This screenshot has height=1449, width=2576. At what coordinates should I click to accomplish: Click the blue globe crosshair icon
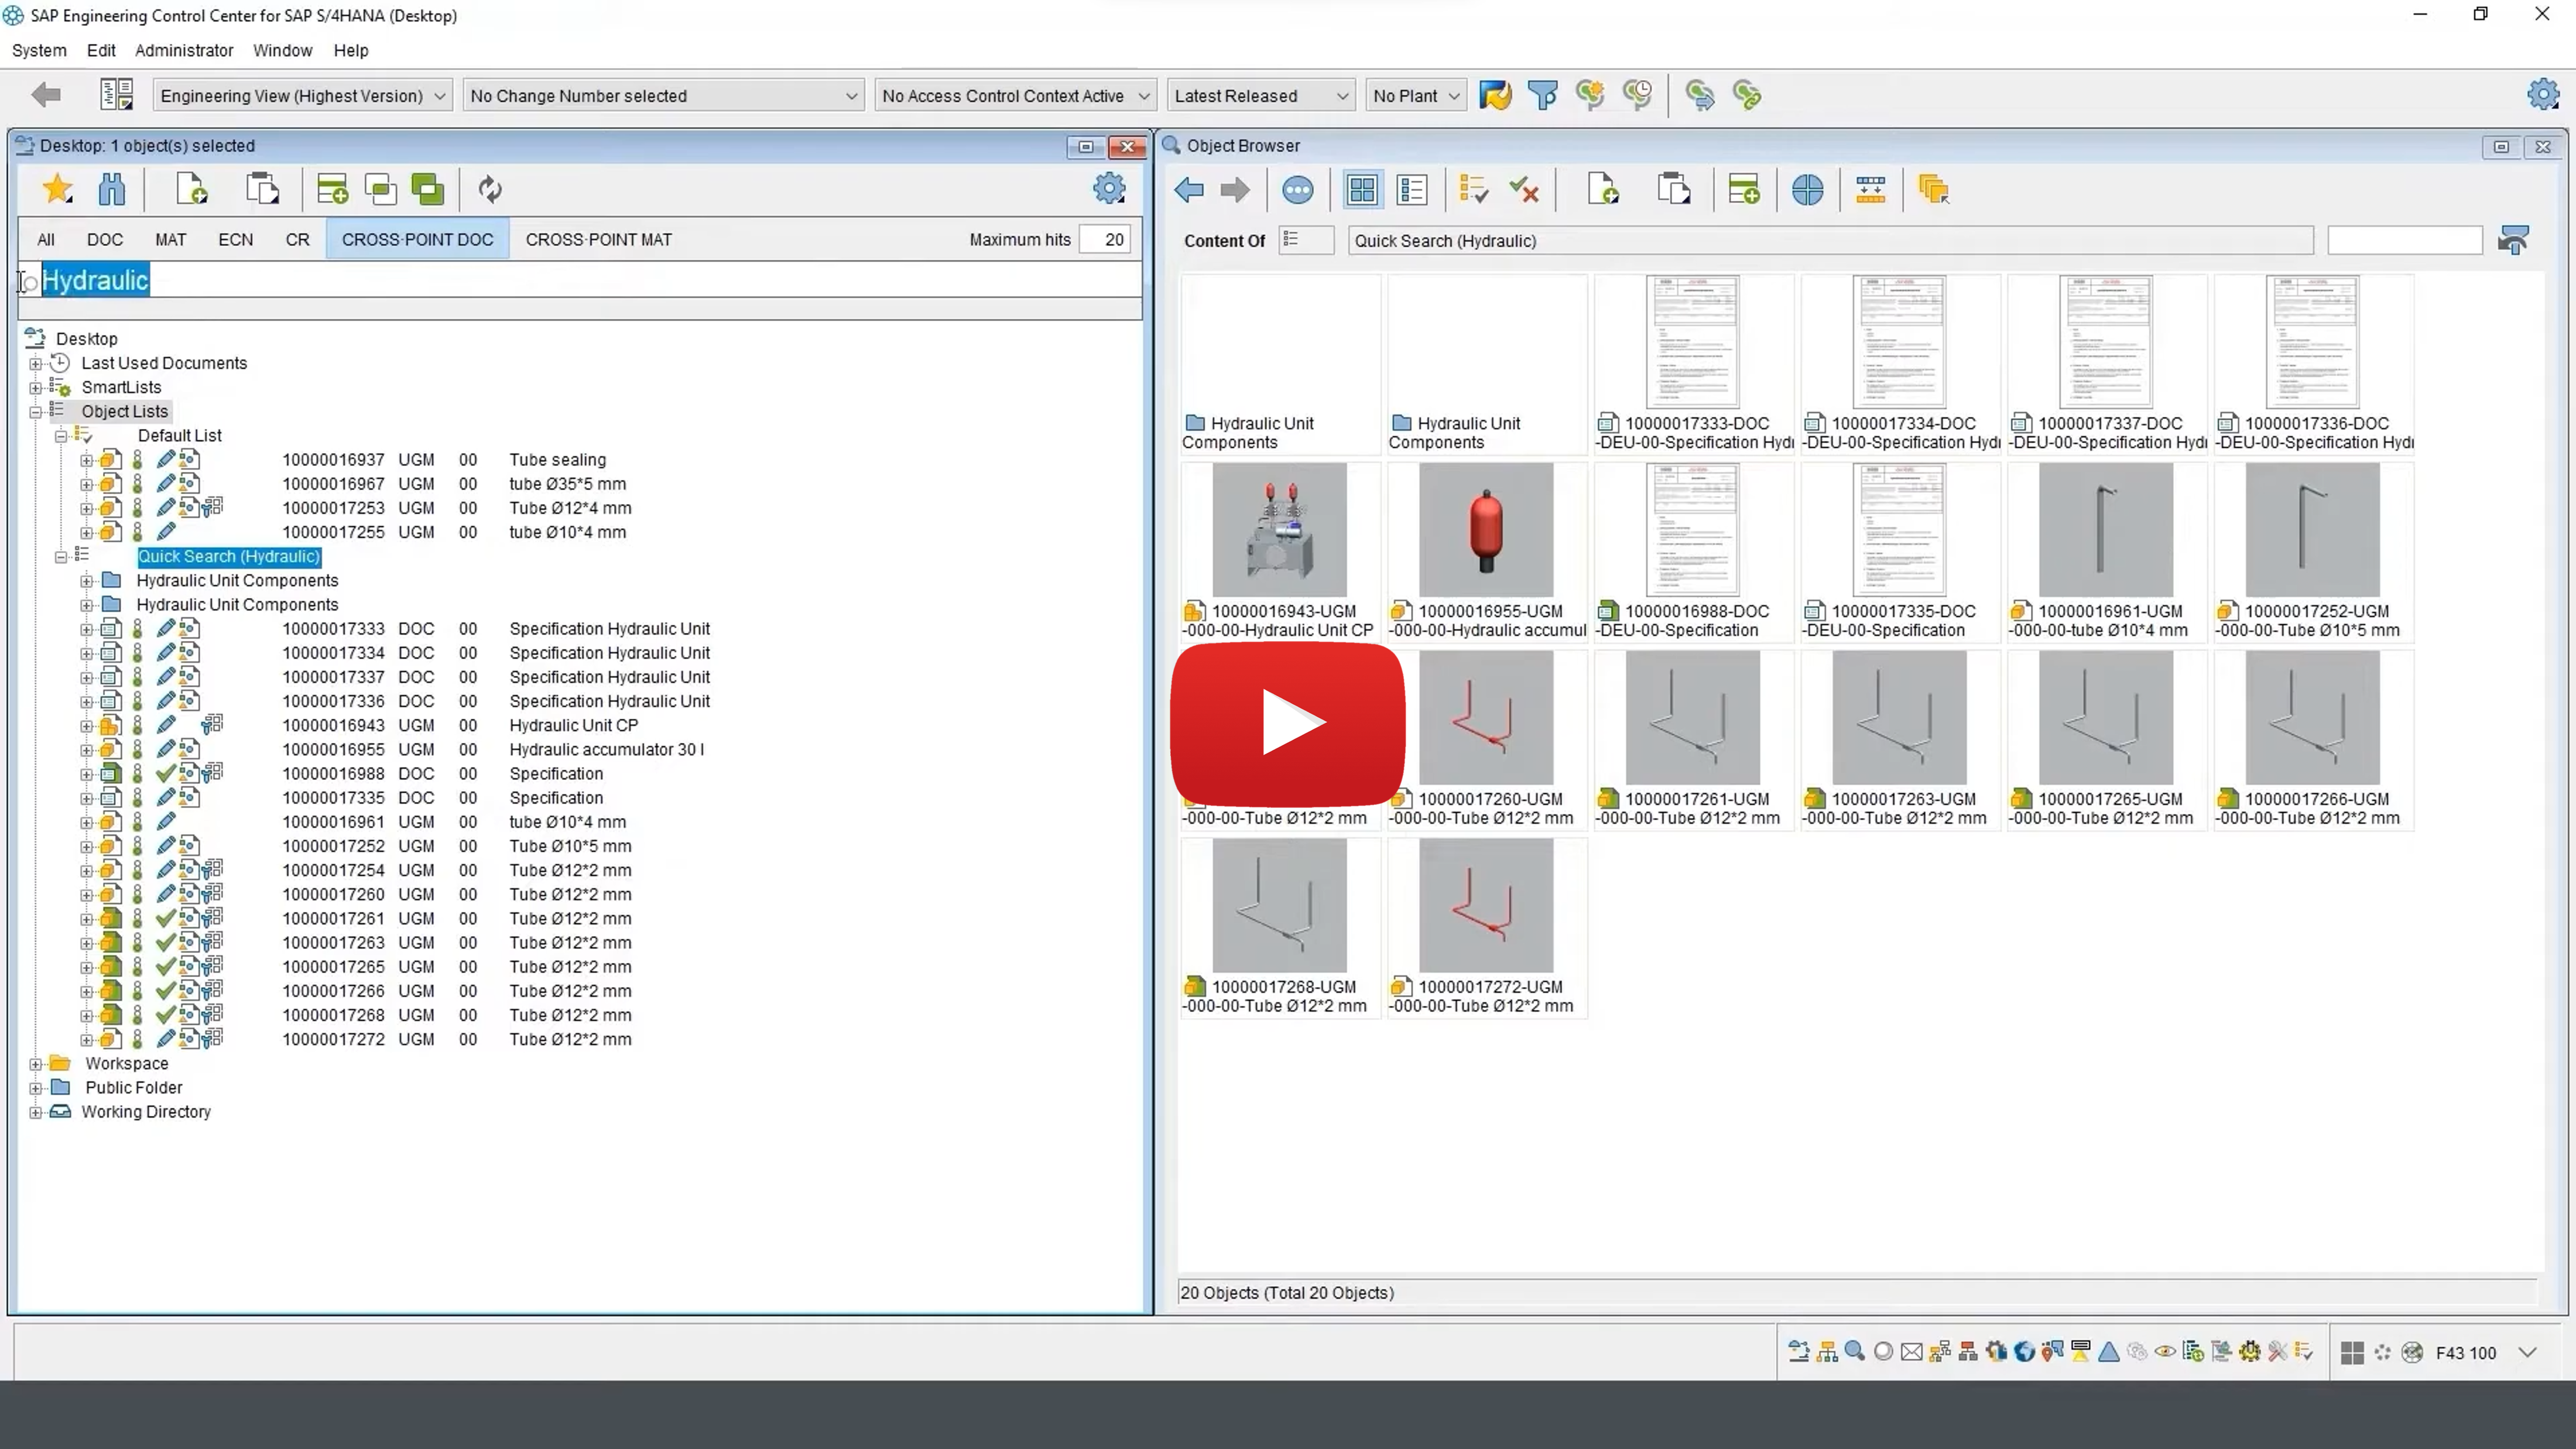coord(1807,190)
